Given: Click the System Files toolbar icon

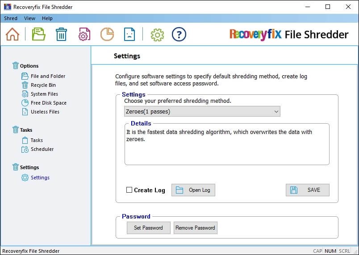Looking at the screenshot, I should point(84,34).
